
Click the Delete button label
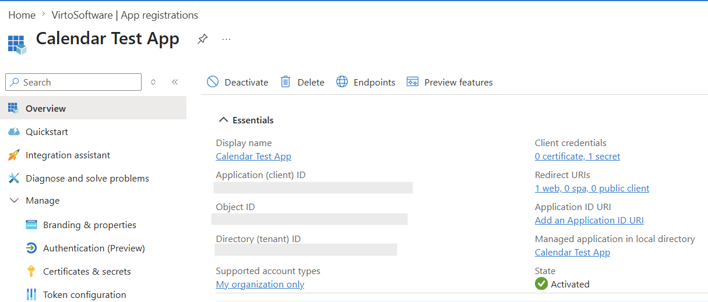311,83
